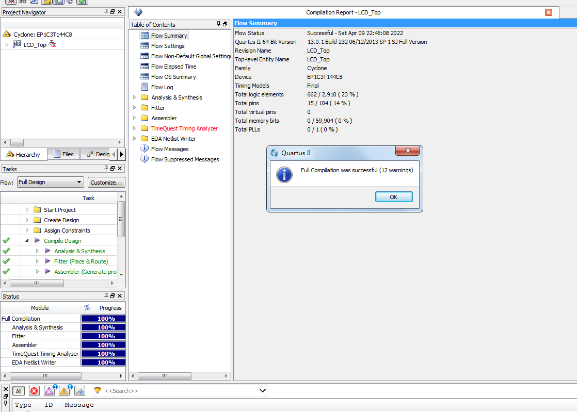The height and width of the screenshot is (412, 577).
Task: Click the flagged messages filter icon
Action: tap(79, 391)
